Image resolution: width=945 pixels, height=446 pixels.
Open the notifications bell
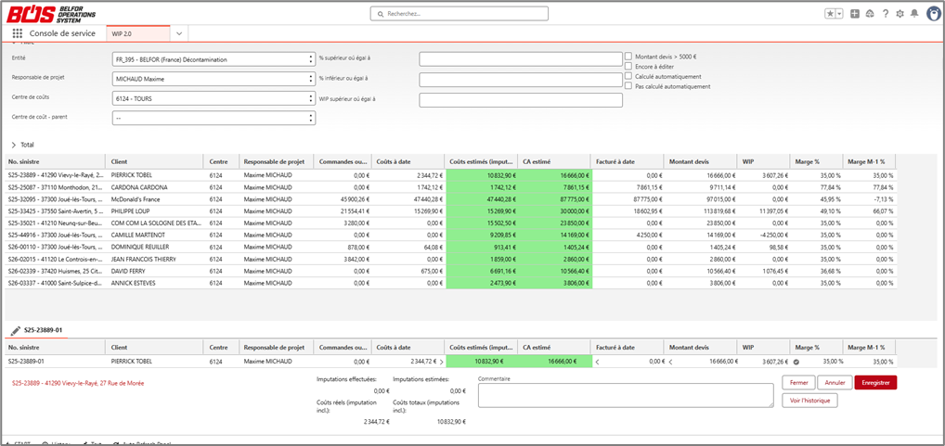pos(914,14)
